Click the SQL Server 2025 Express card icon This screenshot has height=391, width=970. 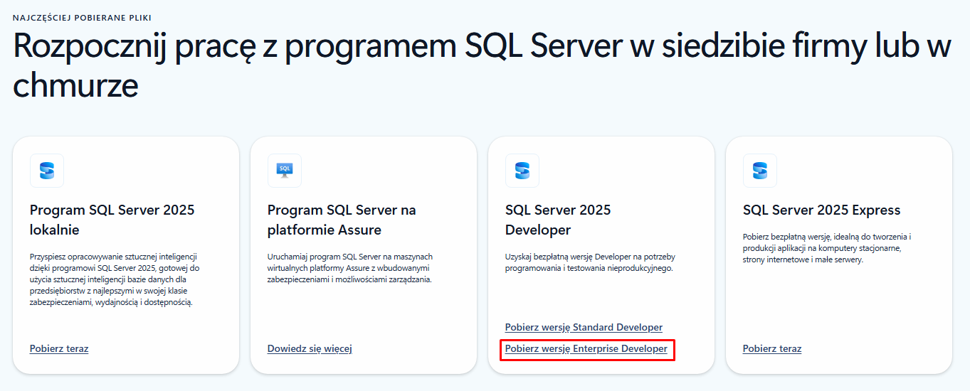click(760, 171)
